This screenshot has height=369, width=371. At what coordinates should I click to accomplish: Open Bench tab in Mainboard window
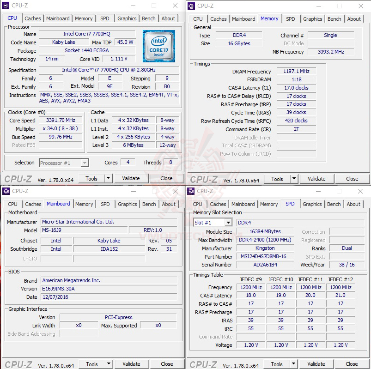point(149,204)
